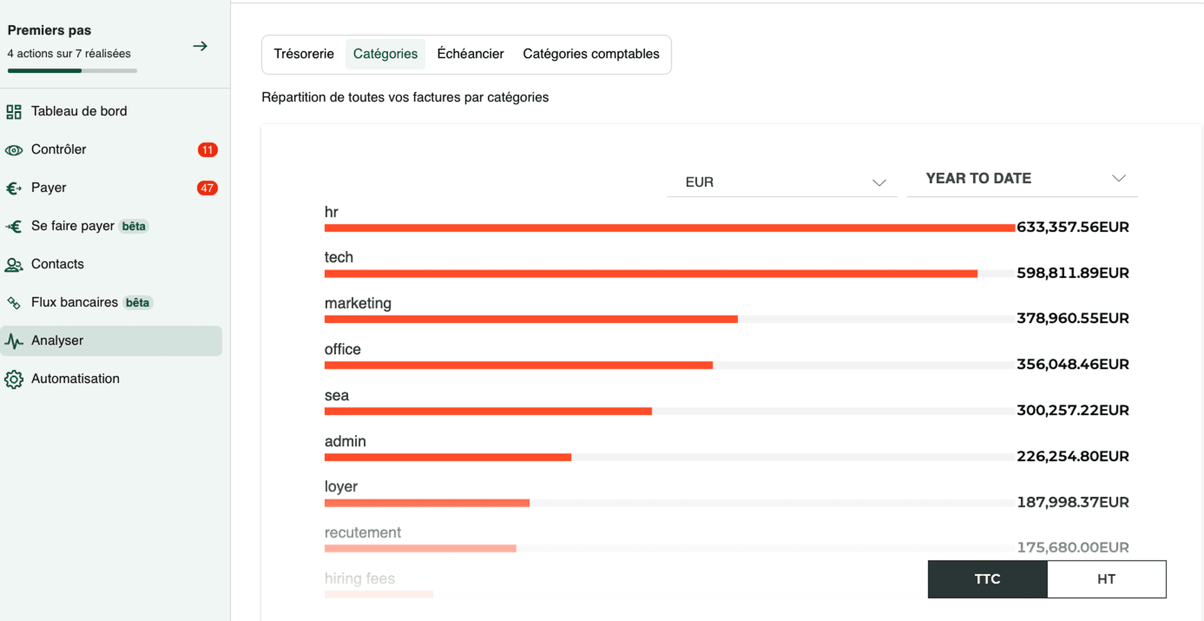Click the Payer euro icon
The width and height of the screenshot is (1204, 621).
tap(14, 188)
